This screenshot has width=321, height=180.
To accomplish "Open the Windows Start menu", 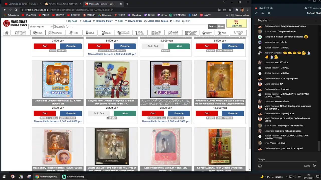I will 4,176.
